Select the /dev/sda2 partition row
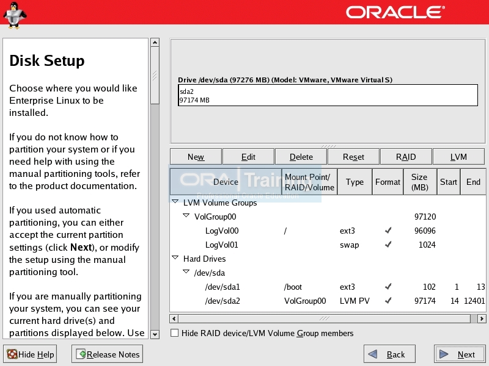Viewport: 489px width, 366px height. click(x=328, y=301)
